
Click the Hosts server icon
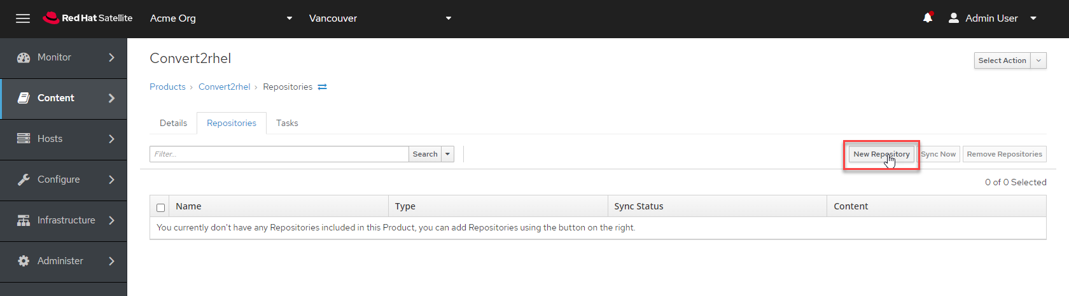[24, 139]
